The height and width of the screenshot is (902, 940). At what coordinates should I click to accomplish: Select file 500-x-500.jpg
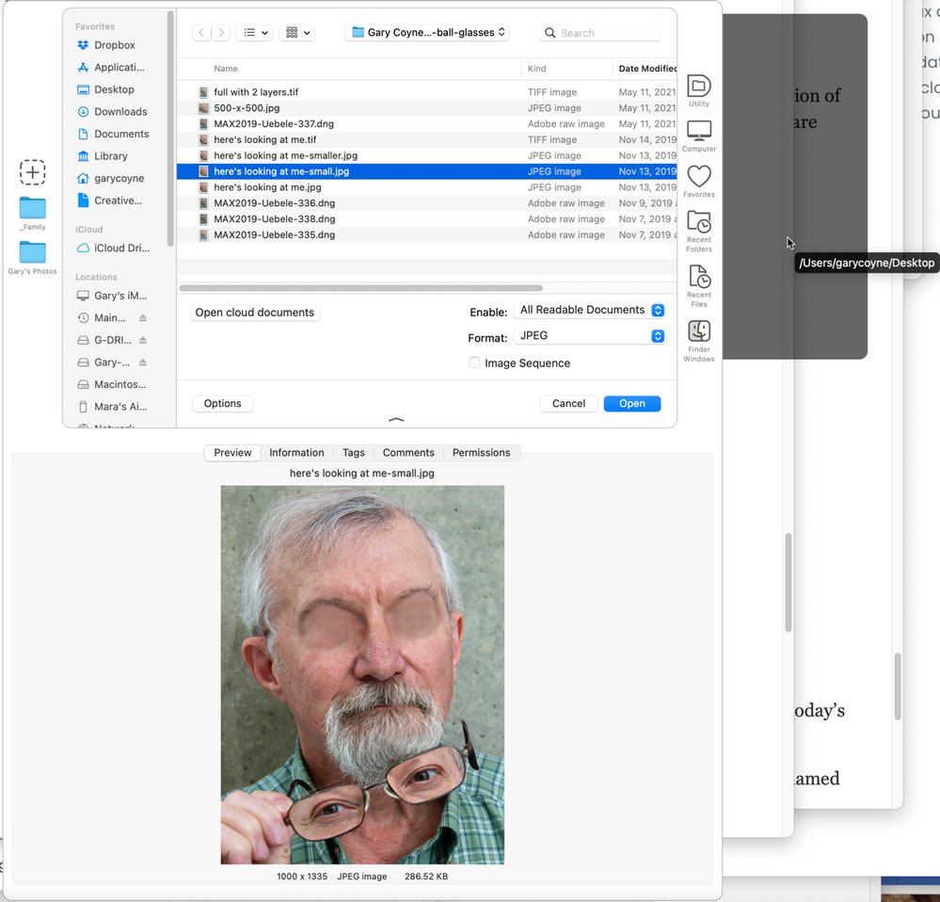pos(427,108)
